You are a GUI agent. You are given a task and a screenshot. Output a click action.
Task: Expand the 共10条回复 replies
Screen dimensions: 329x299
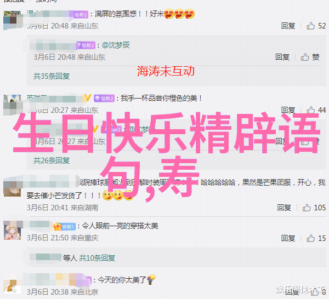[x=97, y=258]
